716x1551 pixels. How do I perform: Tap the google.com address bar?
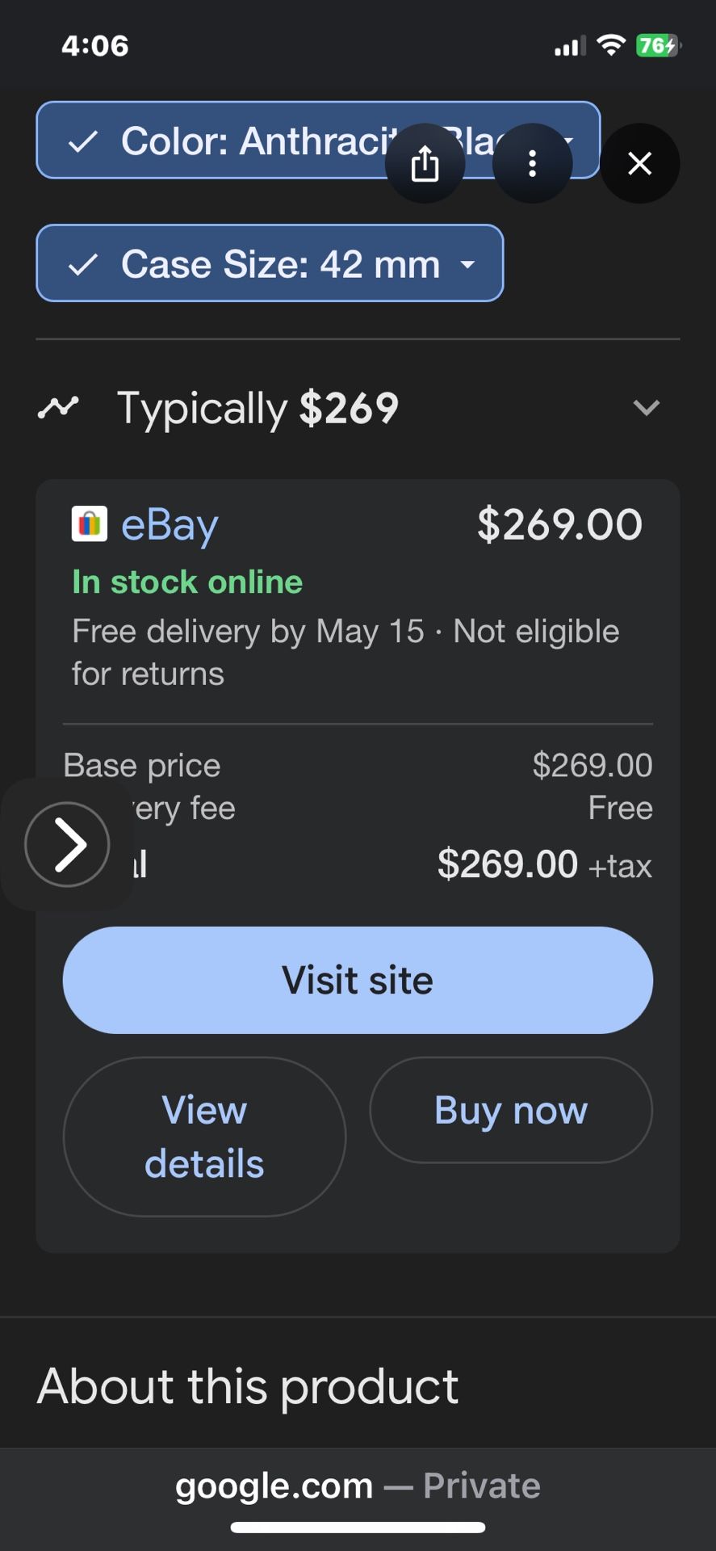358,1486
